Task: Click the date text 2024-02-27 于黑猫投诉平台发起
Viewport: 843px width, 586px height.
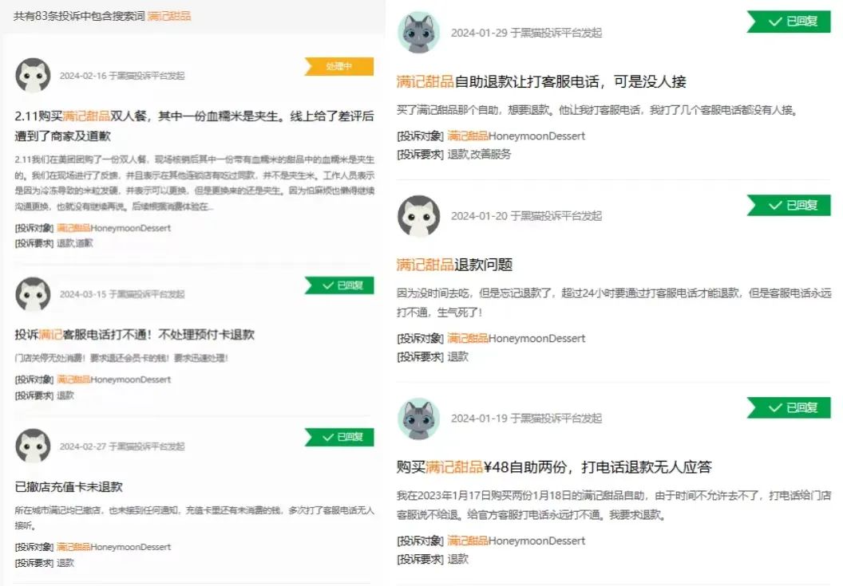Action: pyautogui.click(x=122, y=446)
